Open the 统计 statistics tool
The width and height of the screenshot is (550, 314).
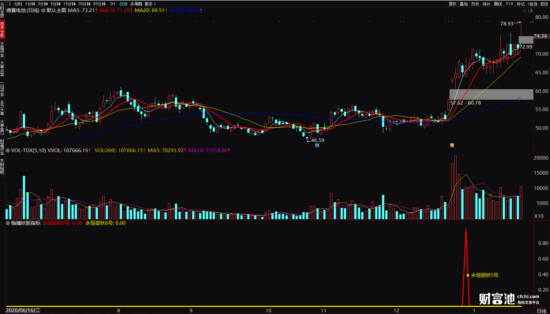[x=486, y=4]
